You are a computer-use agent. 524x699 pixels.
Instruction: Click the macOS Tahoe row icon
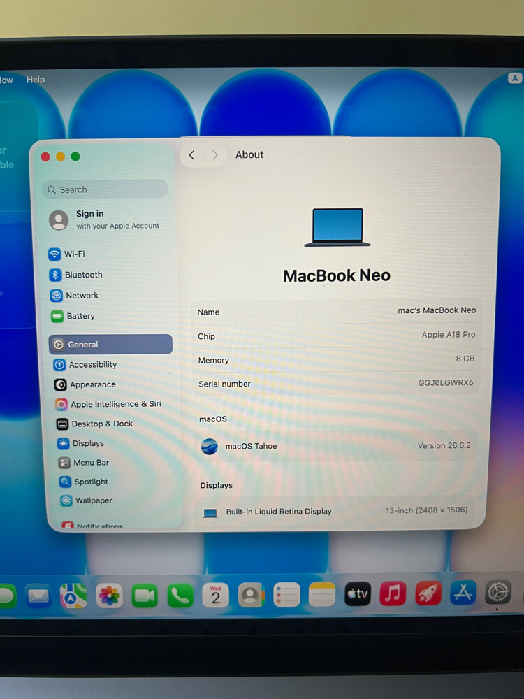point(210,446)
